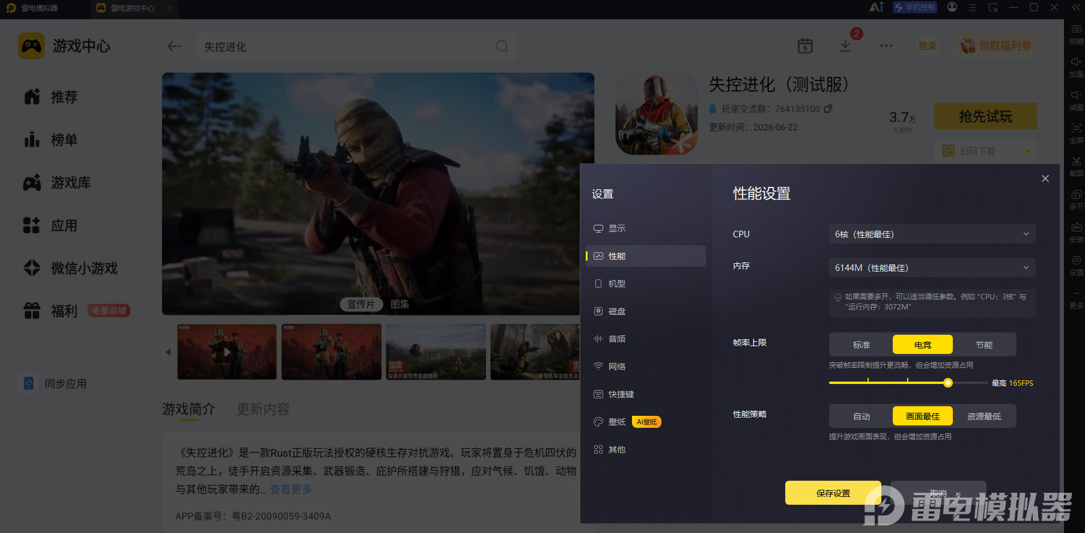1085x533 pixels.
Task: Open 音频 settings category
Action: pyautogui.click(x=645, y=339)
